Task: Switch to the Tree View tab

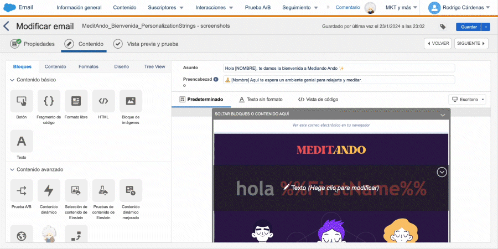Action: coord(154,66)
